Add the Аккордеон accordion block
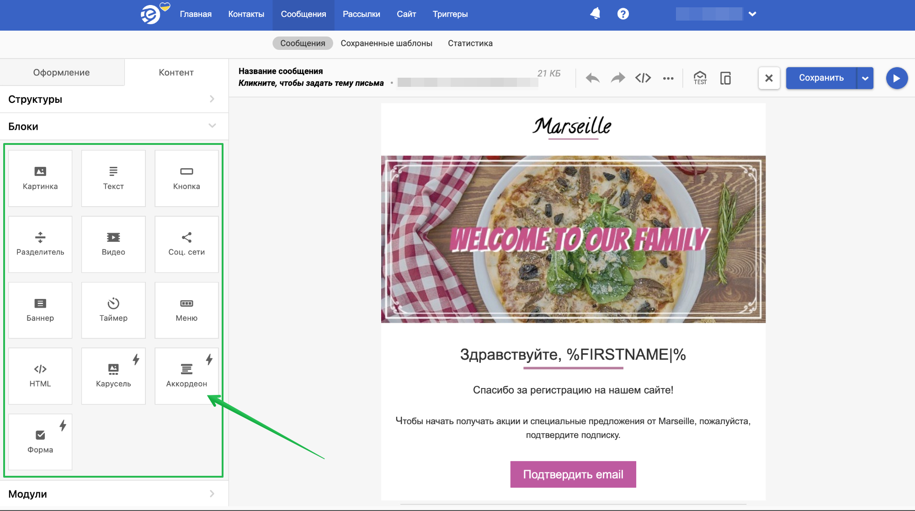The width and height of the screenshot is (915, 511). 186,376
